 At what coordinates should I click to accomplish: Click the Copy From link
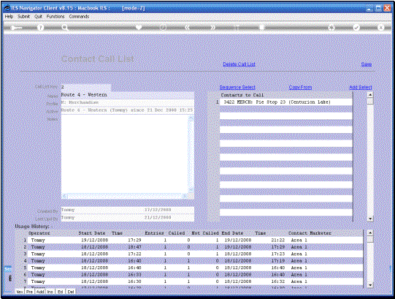[x=300, y=87]
